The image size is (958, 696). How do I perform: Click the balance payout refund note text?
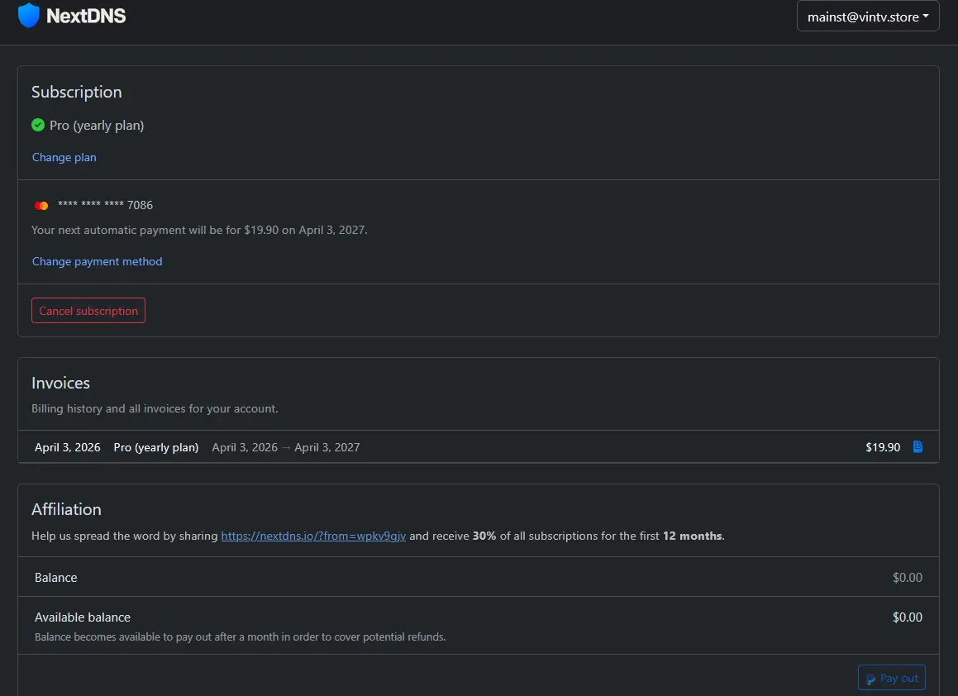(240, 636)
